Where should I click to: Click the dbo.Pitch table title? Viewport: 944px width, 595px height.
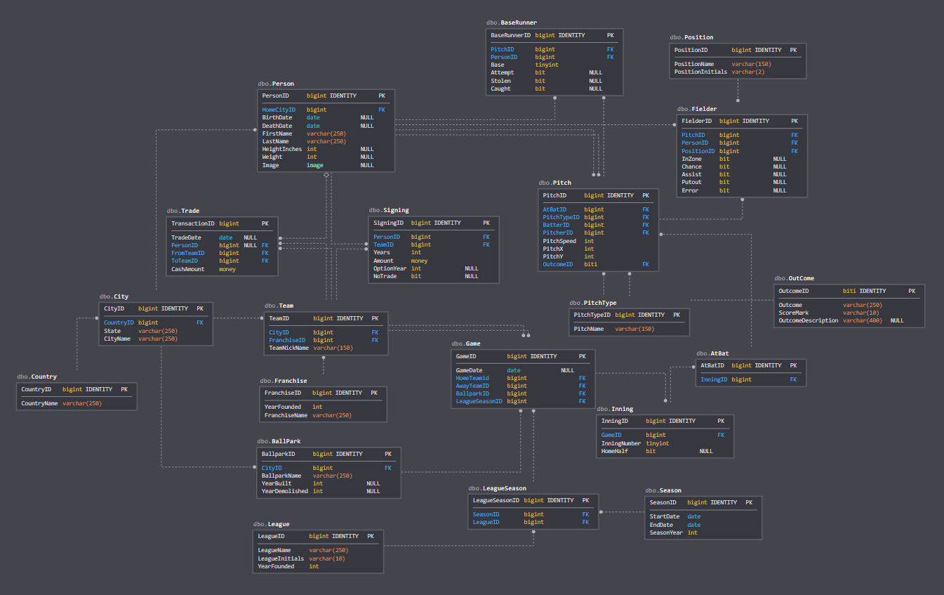554,183
